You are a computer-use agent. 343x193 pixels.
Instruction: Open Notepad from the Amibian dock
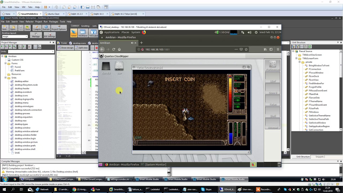pyautogui.click(x=273, y=124)
